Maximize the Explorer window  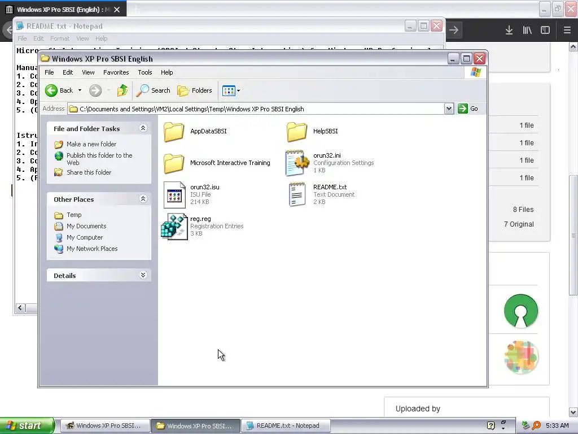pyautogui.click(x=466, y=59)
